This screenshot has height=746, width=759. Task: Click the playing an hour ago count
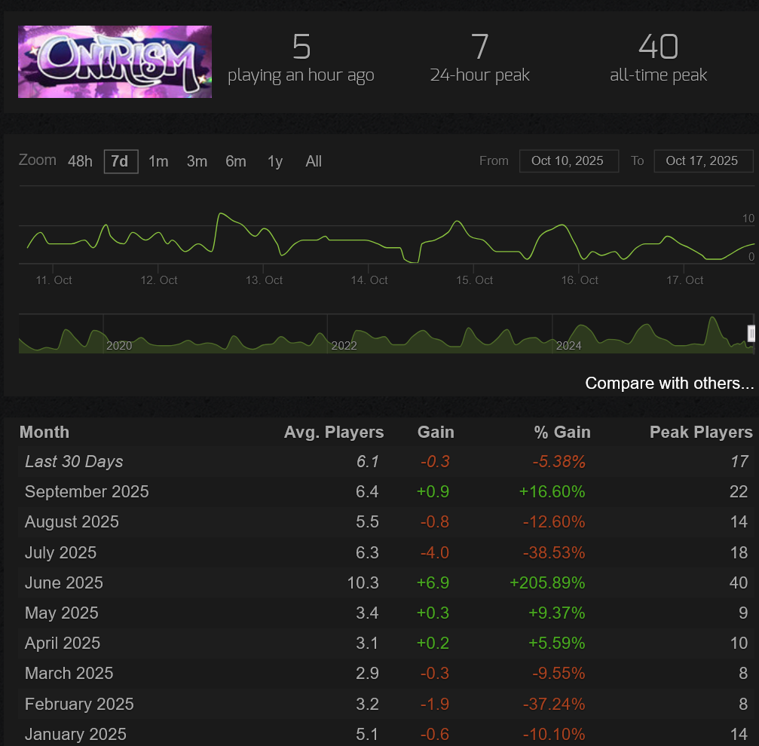pos(301,47)
